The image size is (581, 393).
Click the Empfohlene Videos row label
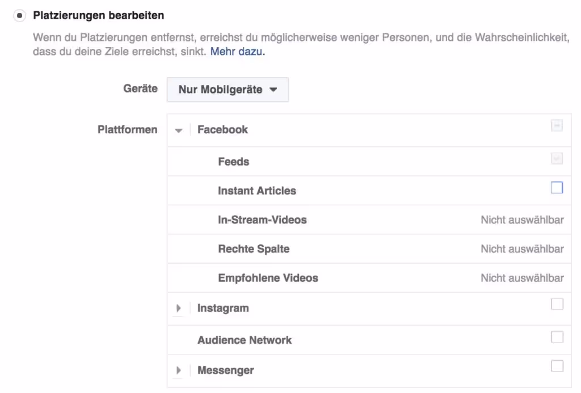[x=268, y=278]
